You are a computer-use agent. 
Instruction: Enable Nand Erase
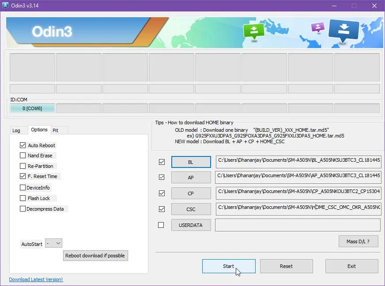[x=23, y=156]
